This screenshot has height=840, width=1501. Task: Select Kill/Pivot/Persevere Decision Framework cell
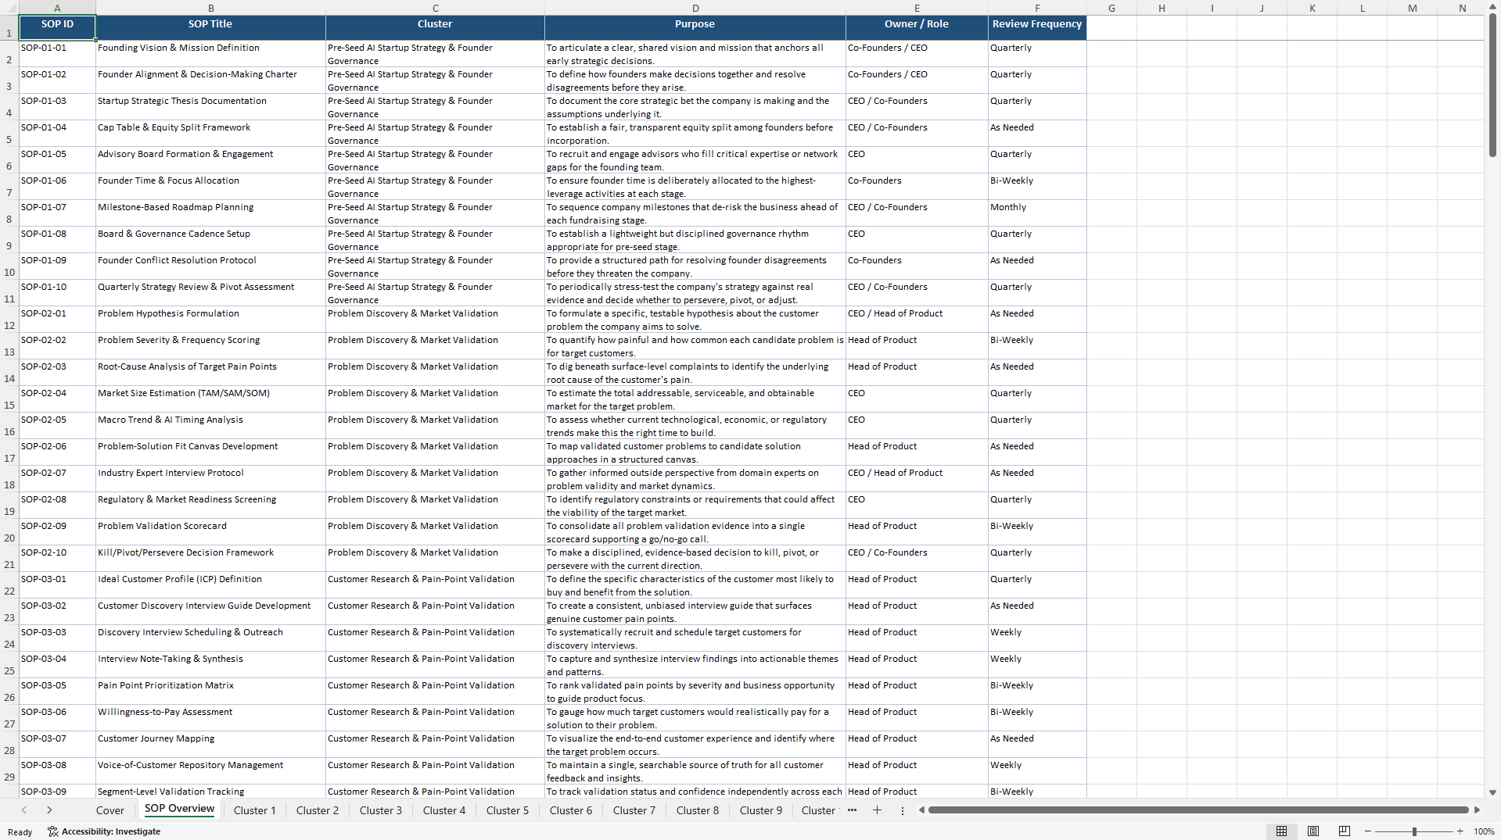click(210, 559)
